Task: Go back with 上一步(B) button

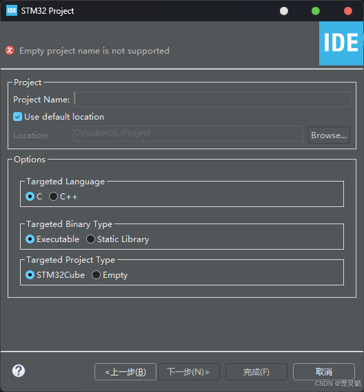Action: tap(125, 372)
